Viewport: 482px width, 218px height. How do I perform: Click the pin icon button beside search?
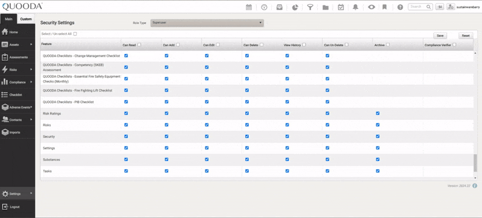(440, 7)
